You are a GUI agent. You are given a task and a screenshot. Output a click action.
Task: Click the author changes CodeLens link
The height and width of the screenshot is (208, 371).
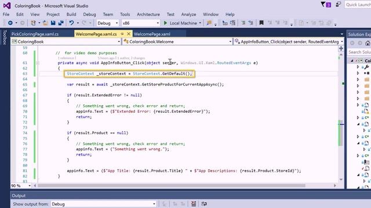132,58
